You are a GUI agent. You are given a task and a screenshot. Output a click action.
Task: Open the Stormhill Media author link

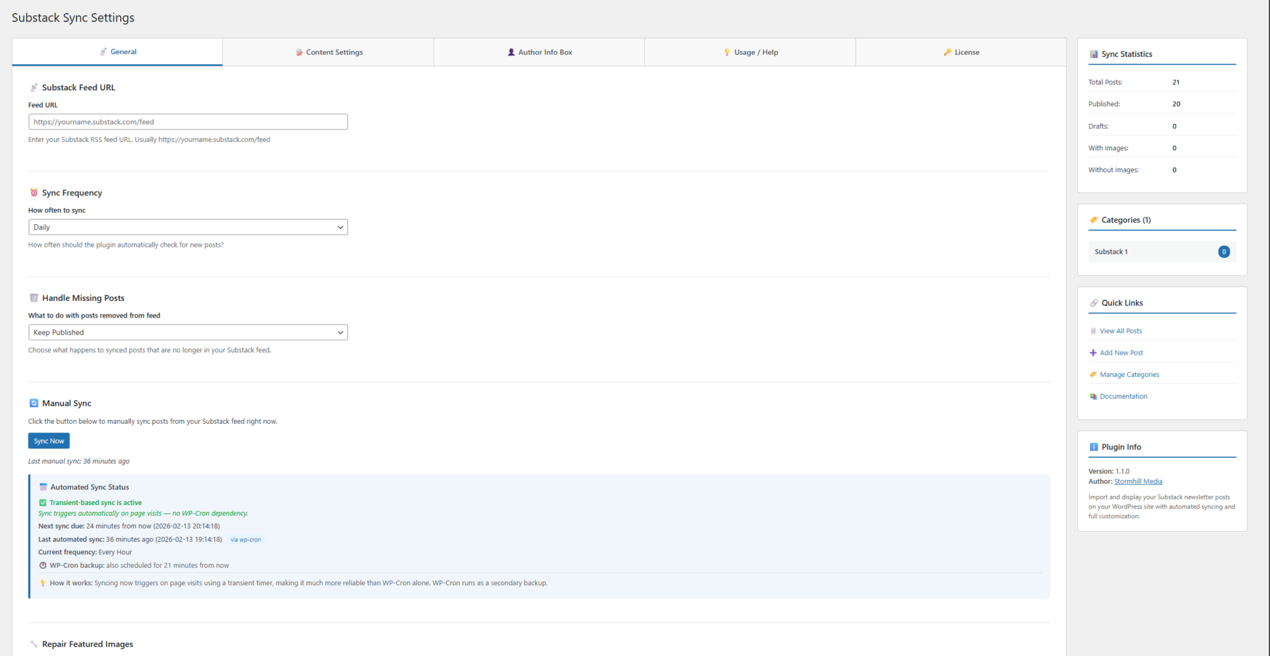pyautogui.click(x=1138, y=482)
